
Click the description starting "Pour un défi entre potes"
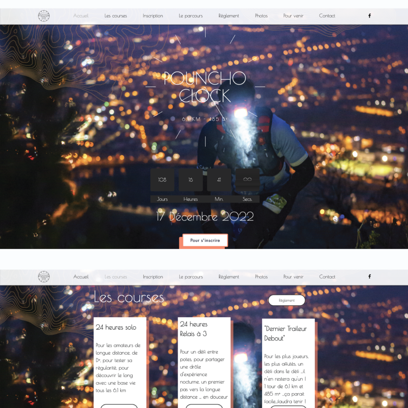[x=204, y=374]
